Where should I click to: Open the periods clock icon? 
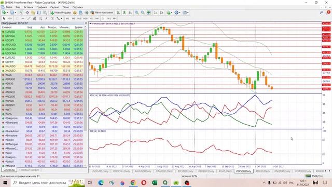tap(176, 12)
